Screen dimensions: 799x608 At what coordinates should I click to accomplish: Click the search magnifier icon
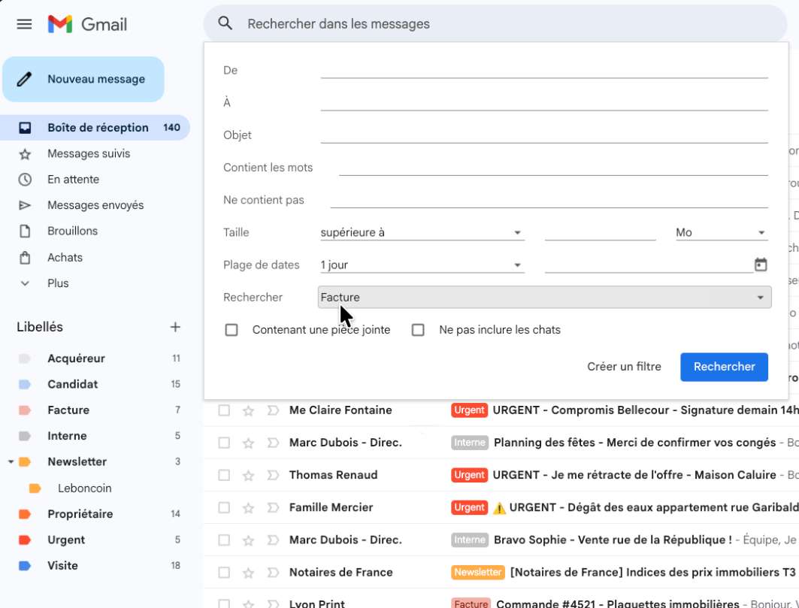click(x=225, y=23)
